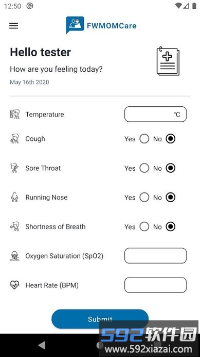The height and width of the screenshot is (357, 200).
Task: Select Yes for Running Nose
Action: click(144, 197)
